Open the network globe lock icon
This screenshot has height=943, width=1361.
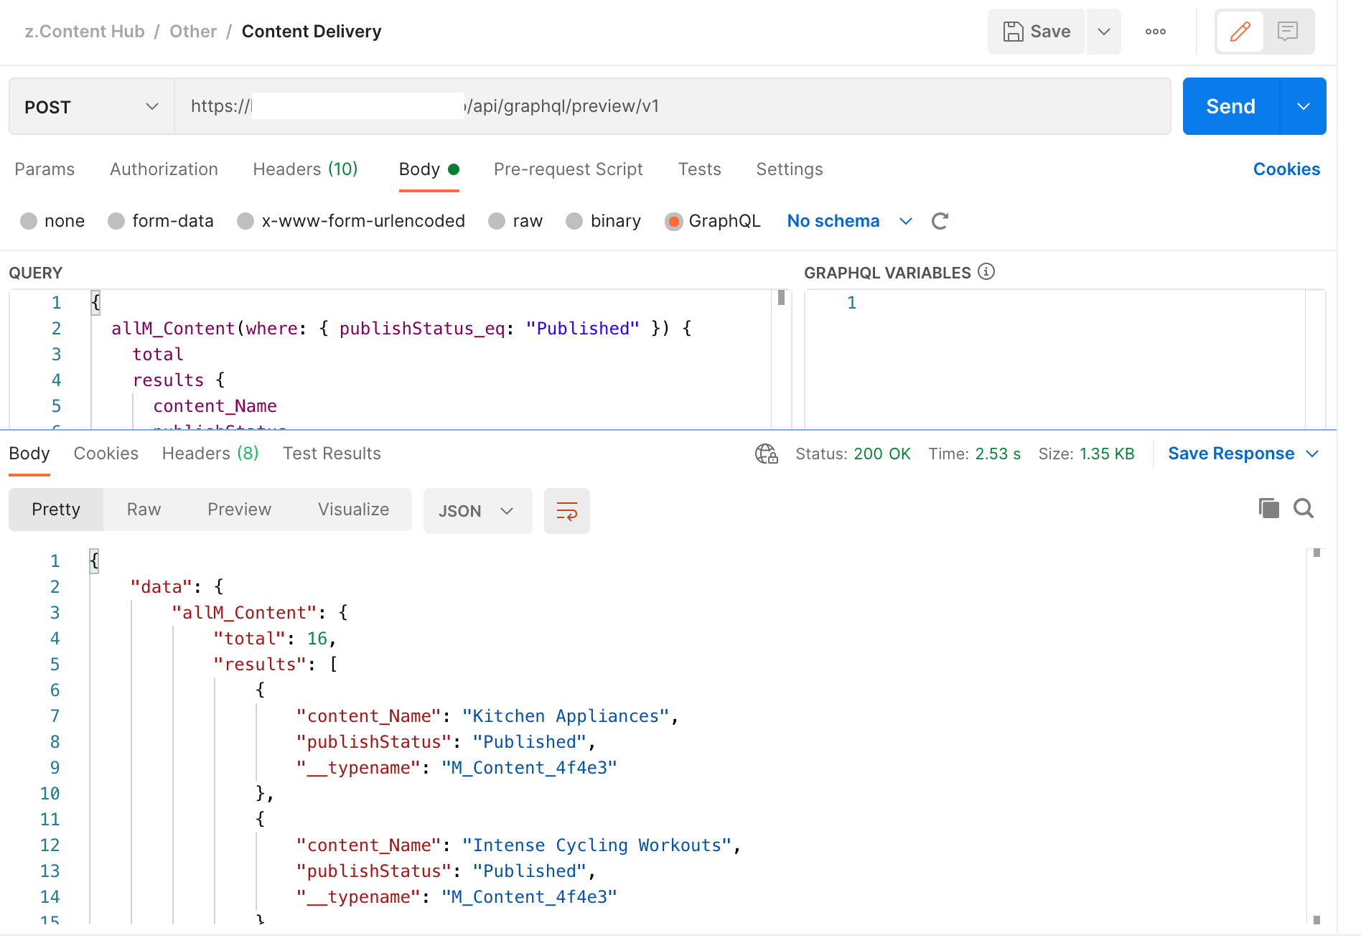[x=767, y=454]
